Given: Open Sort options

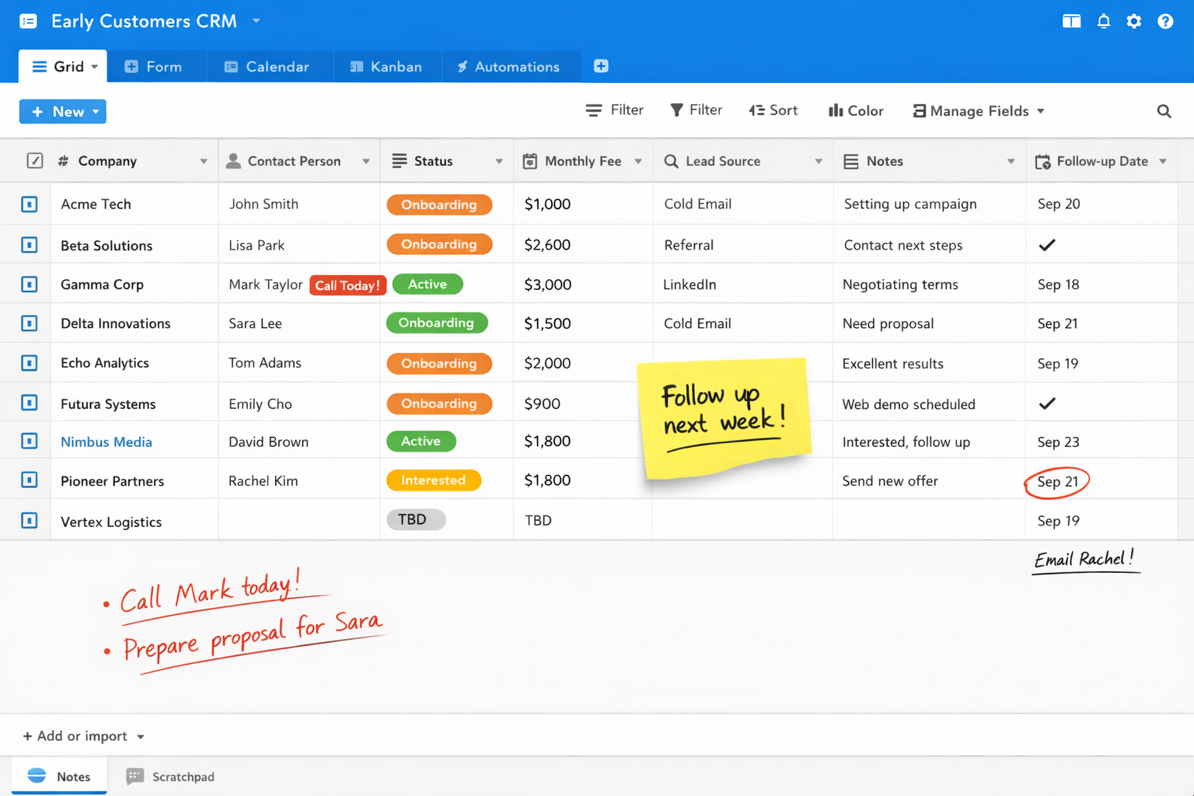Looking at the screenshot, I should pos(773,110).
